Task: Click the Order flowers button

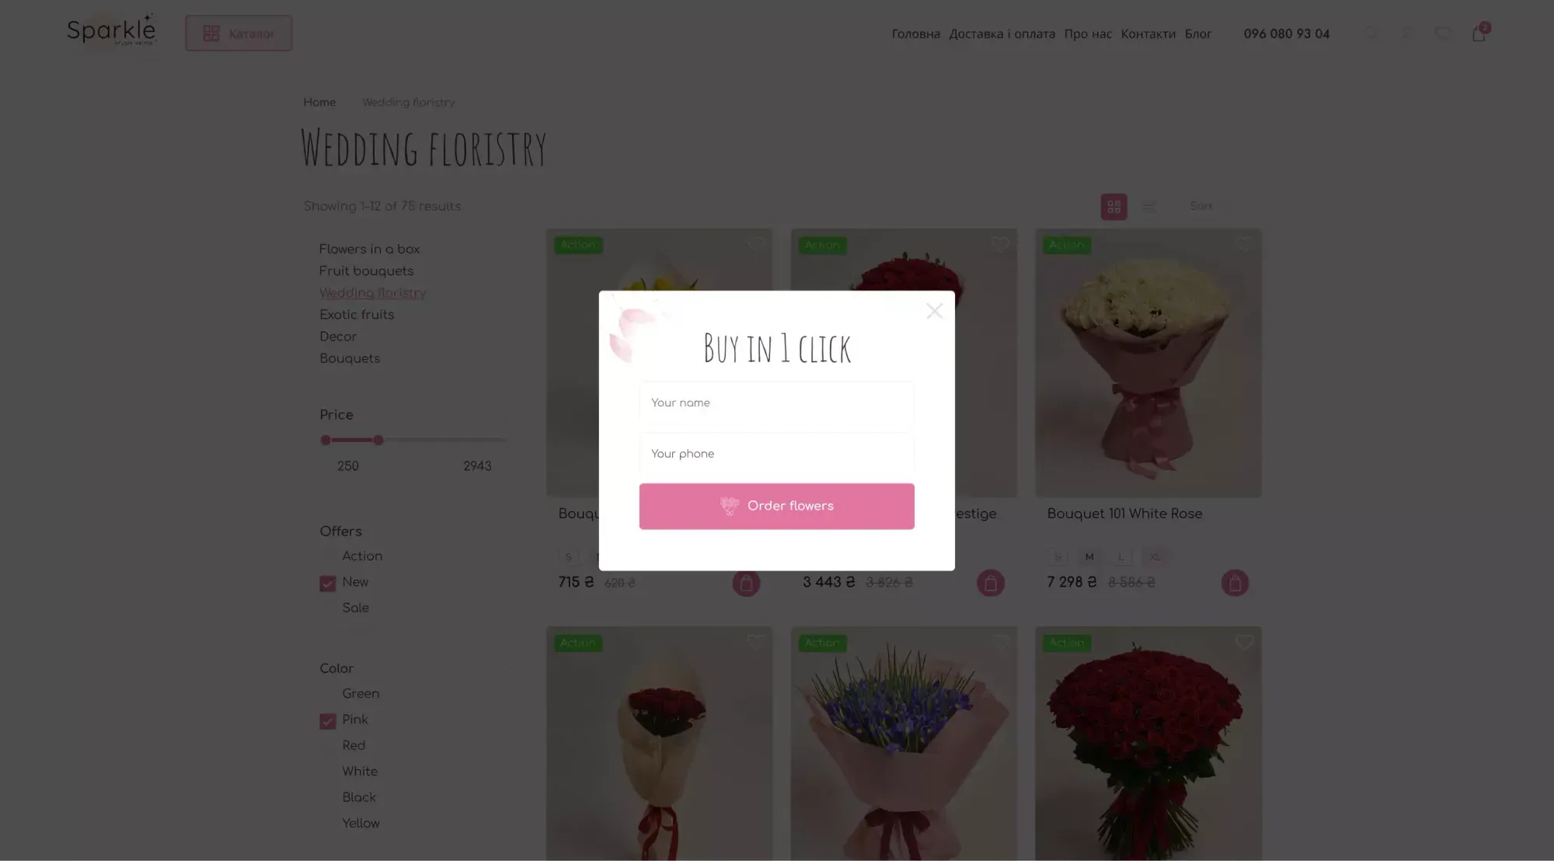Action: [776, 506]
